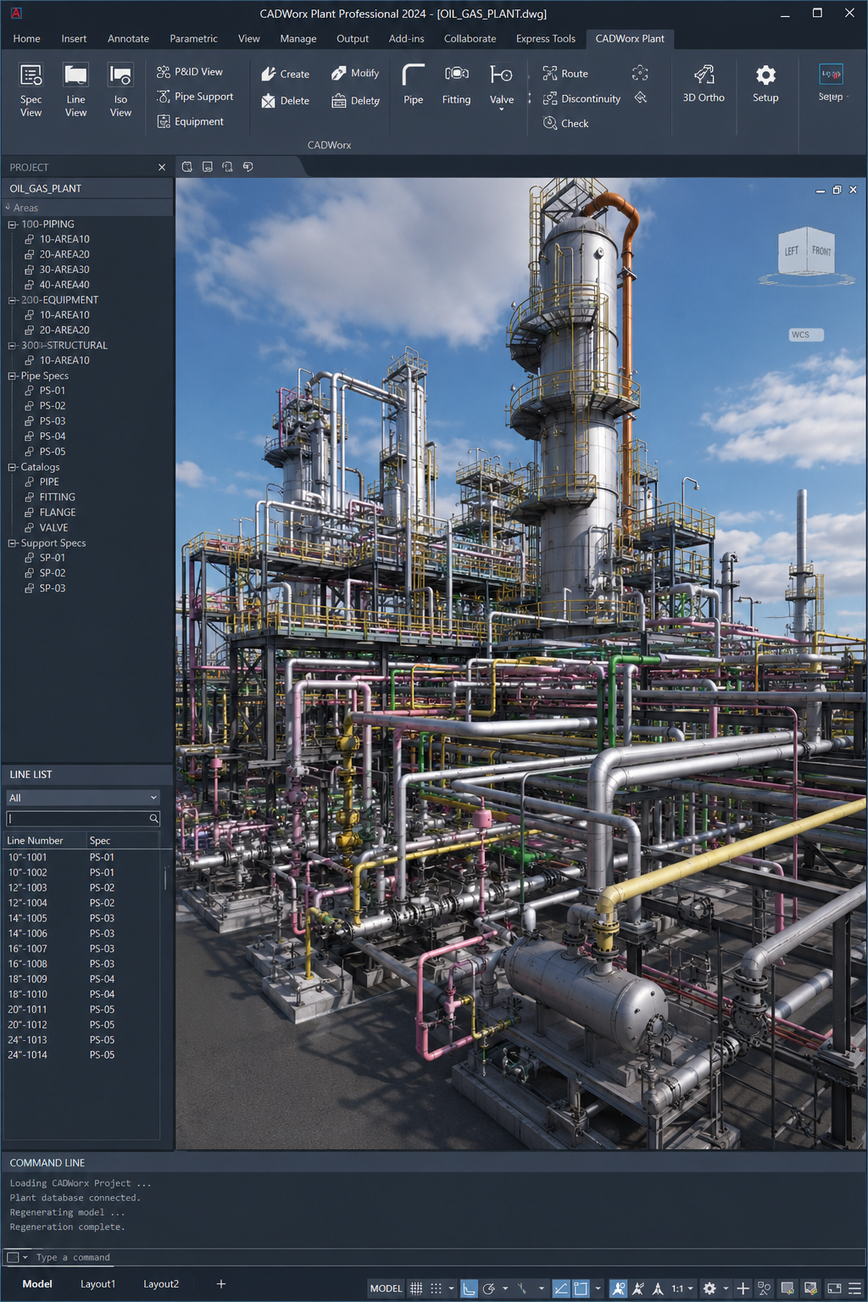Switch to the Layout2 tab

click(161, 1284)
